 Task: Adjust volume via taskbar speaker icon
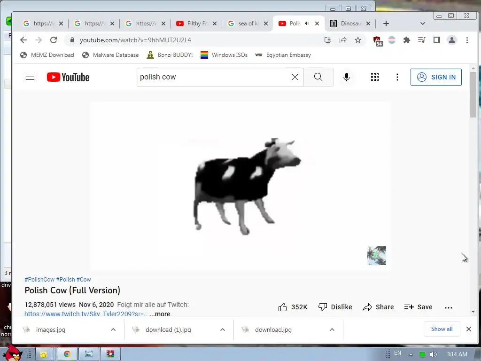[433, 354]
